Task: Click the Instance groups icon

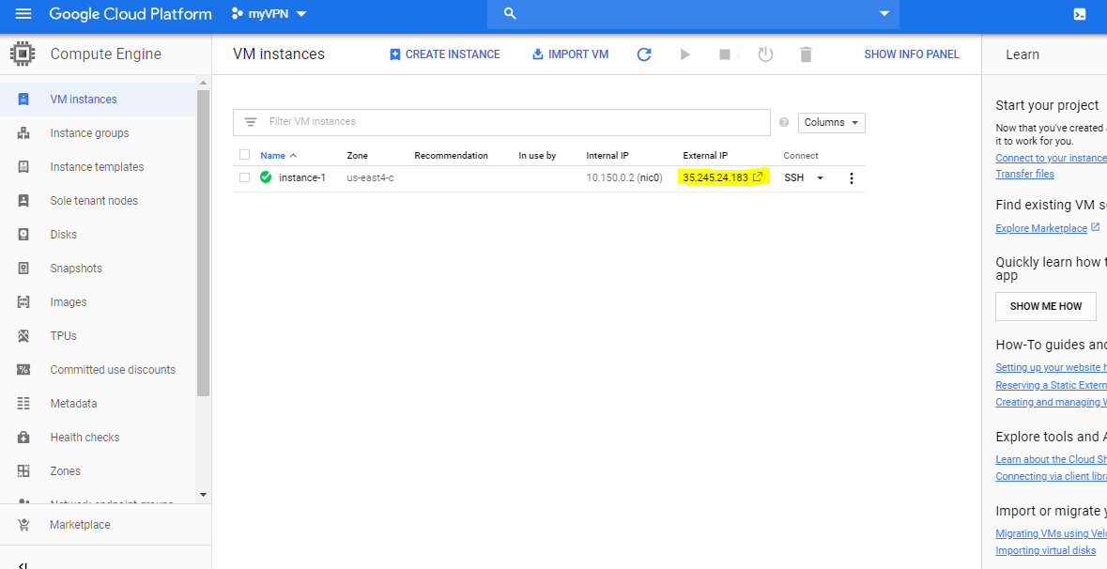Action: click(23, 133)
